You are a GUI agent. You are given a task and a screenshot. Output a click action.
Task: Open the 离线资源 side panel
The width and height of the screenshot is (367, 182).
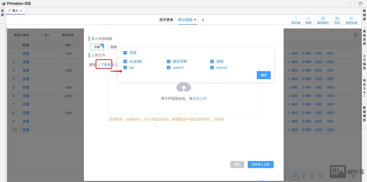point(364,37)
